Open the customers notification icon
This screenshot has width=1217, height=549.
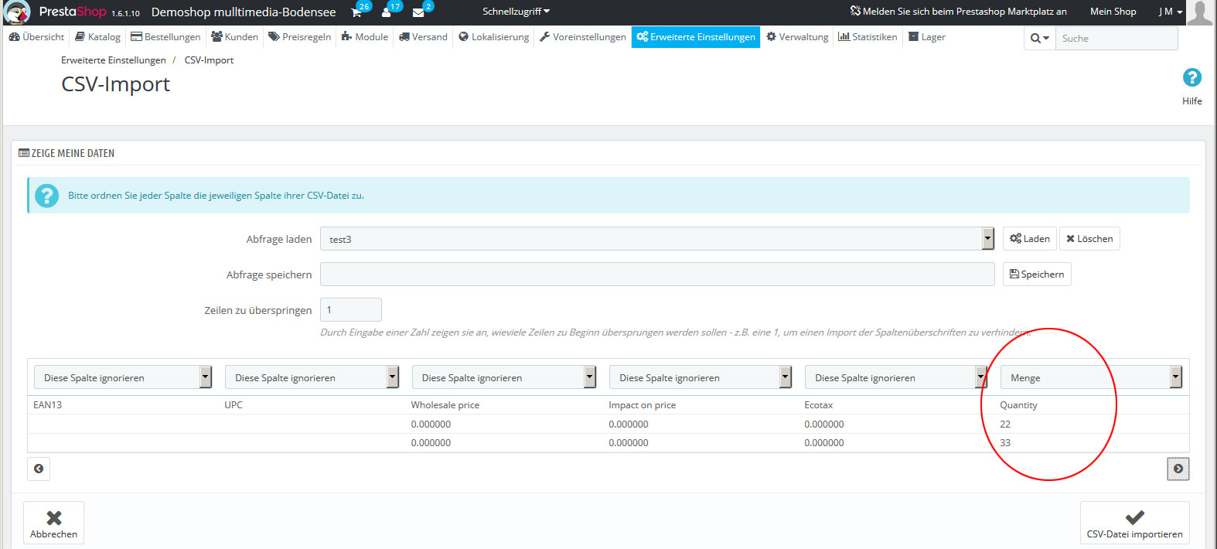point(387,12)
